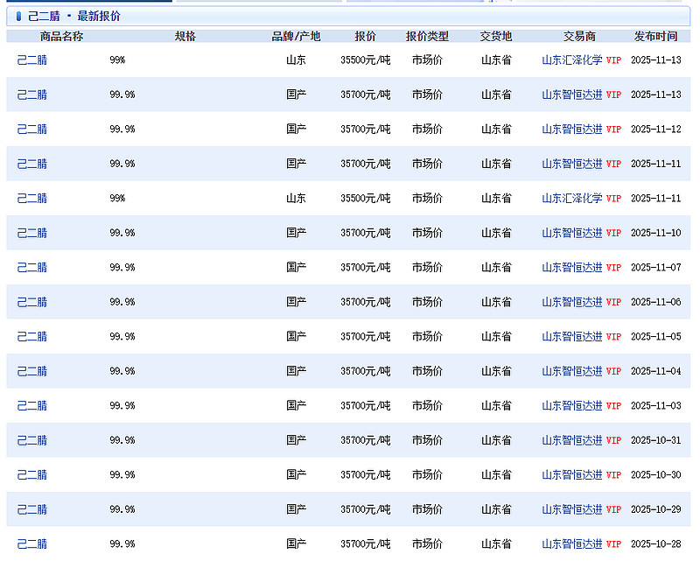Click the VIP badge in the 2025-11-12 row
Screen dimensions: 700x561
point(614,129)
